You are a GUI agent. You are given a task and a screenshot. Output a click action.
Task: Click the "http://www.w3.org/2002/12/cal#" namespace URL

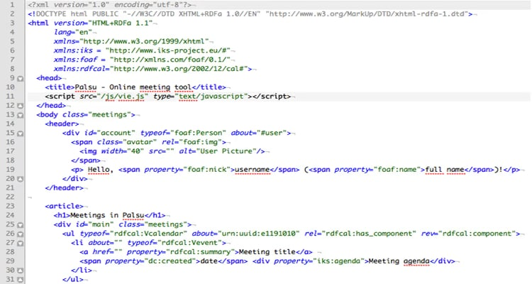coord(179,69)
